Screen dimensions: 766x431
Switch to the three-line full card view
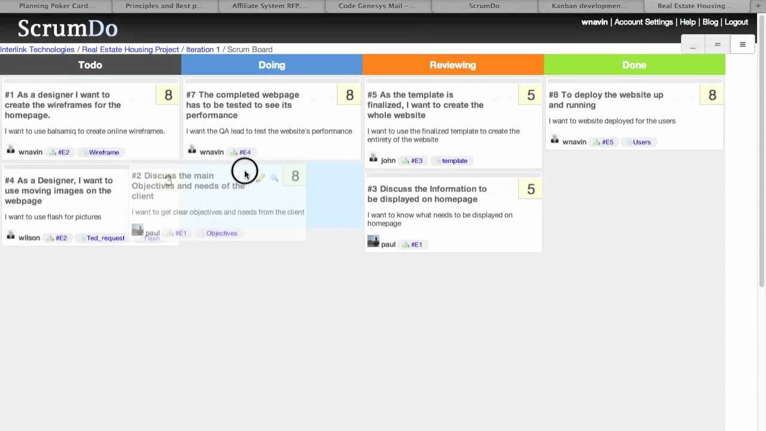742,45
